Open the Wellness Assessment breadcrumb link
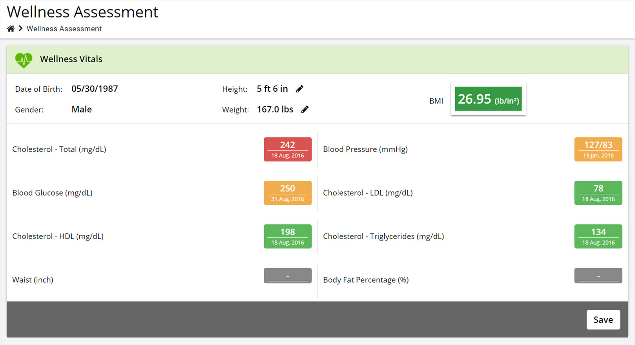This screenshot has width=635, height=345. [x=64, y=29]
